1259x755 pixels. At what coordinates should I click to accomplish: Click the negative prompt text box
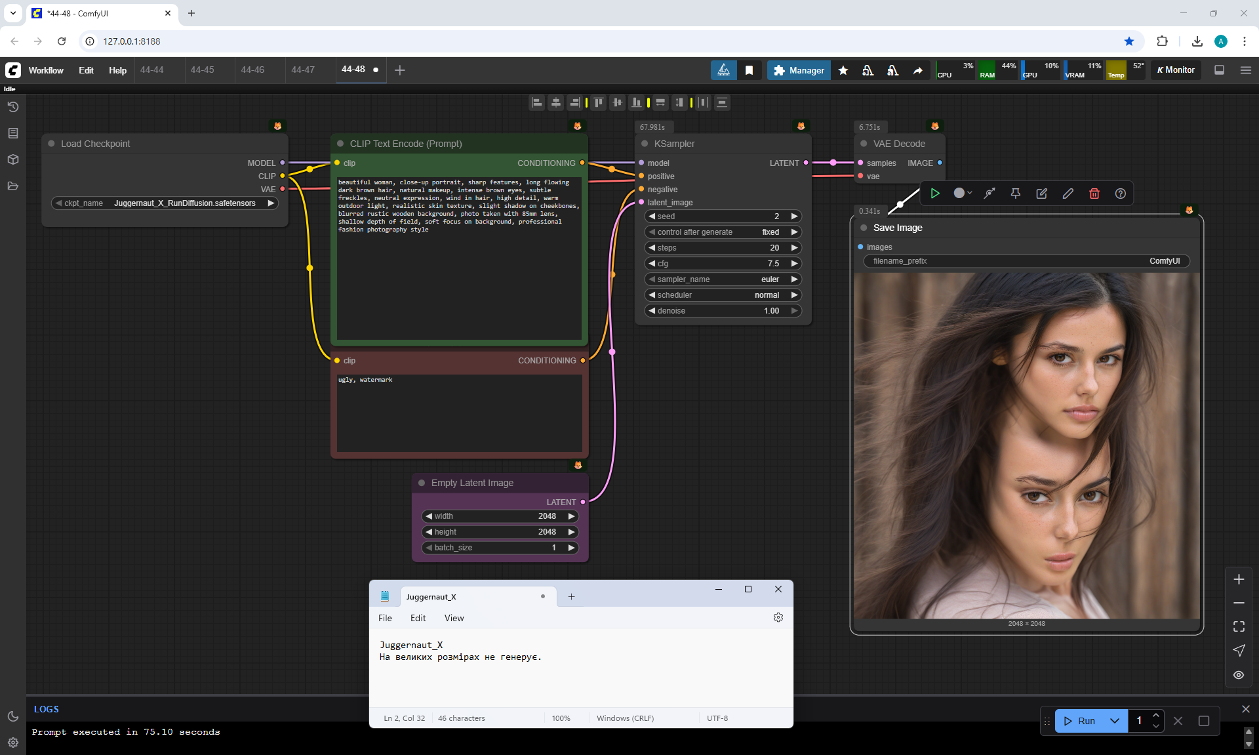[x=459, y=413]
